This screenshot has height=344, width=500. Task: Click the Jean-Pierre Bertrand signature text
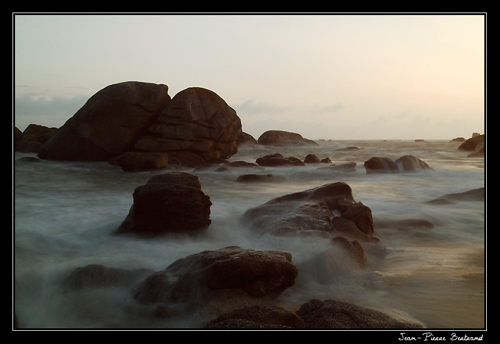point(441,337)
